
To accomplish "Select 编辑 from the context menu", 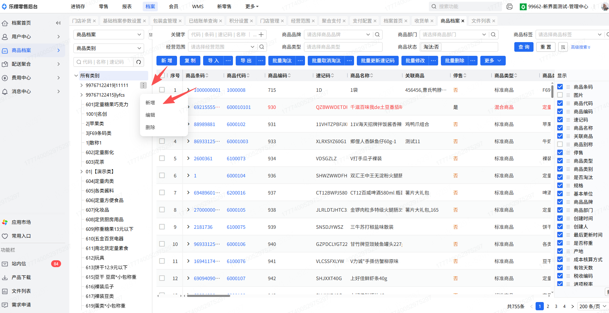I will click(150, 115).
